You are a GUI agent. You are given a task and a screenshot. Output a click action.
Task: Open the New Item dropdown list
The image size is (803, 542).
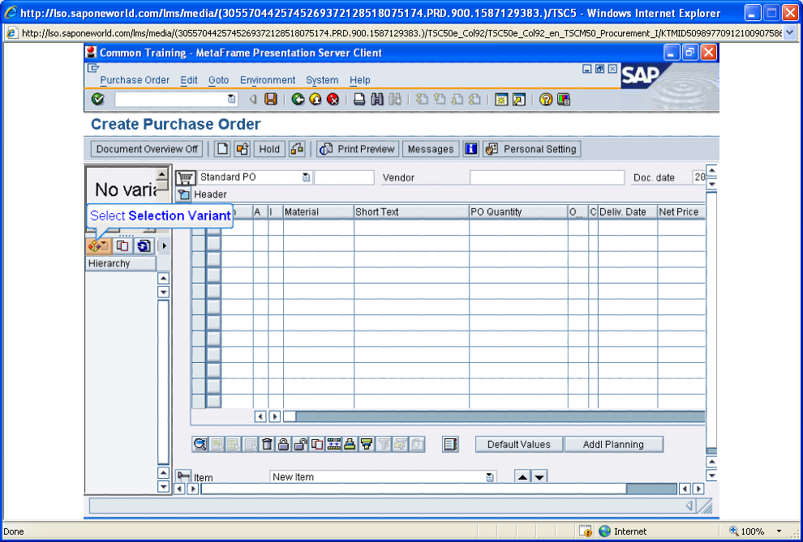490,477
